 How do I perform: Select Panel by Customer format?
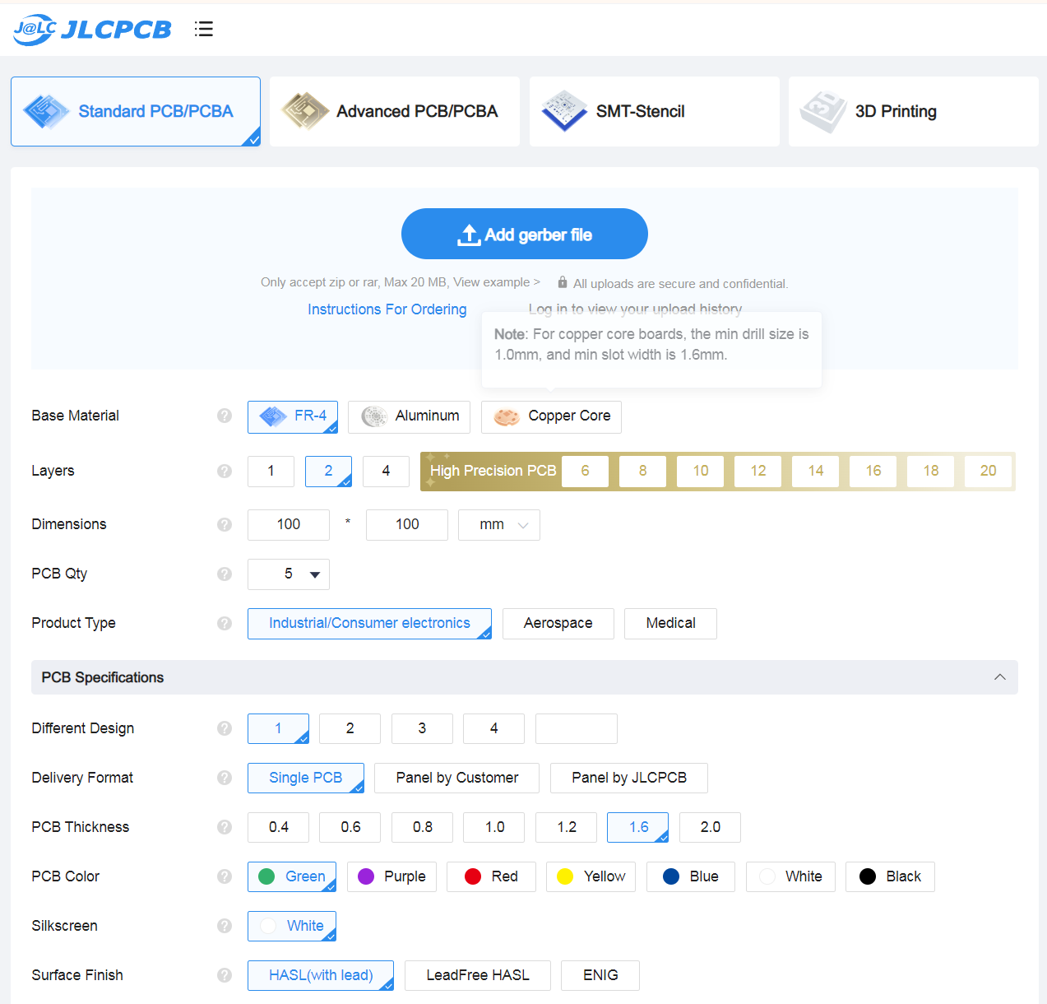[x=457, y=779]
